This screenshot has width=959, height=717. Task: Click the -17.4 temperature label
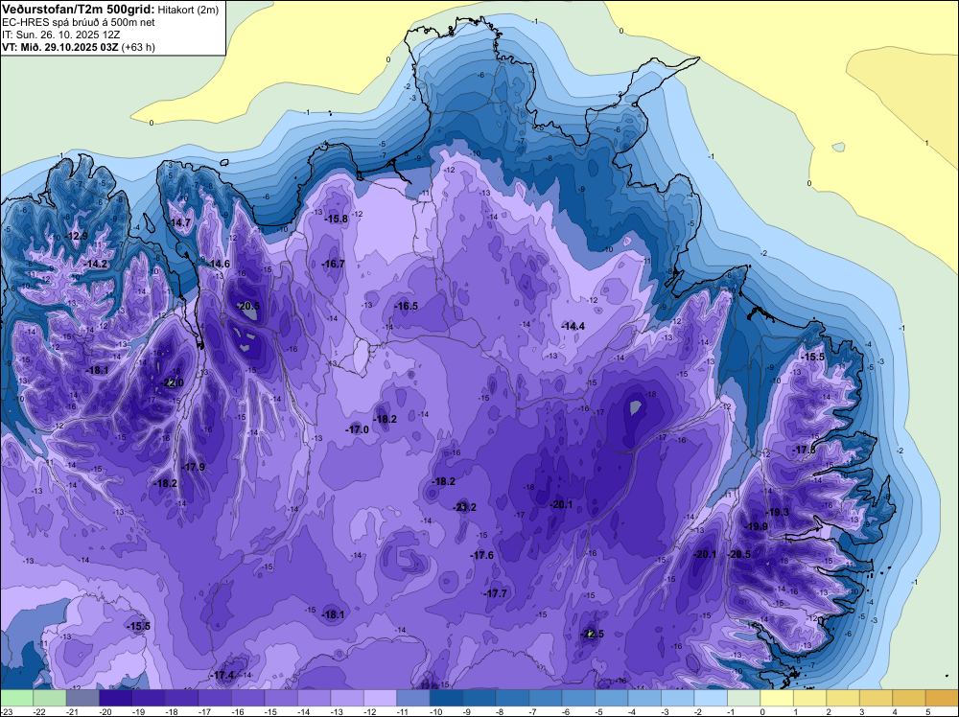pyautogui.click(x=222, y=676)
